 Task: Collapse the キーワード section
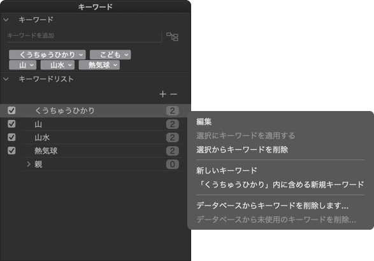pos(6,20)
